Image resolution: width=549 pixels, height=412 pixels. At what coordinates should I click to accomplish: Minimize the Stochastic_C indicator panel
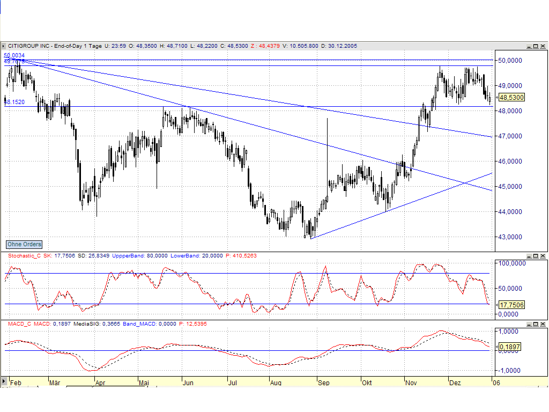point(529,255)
